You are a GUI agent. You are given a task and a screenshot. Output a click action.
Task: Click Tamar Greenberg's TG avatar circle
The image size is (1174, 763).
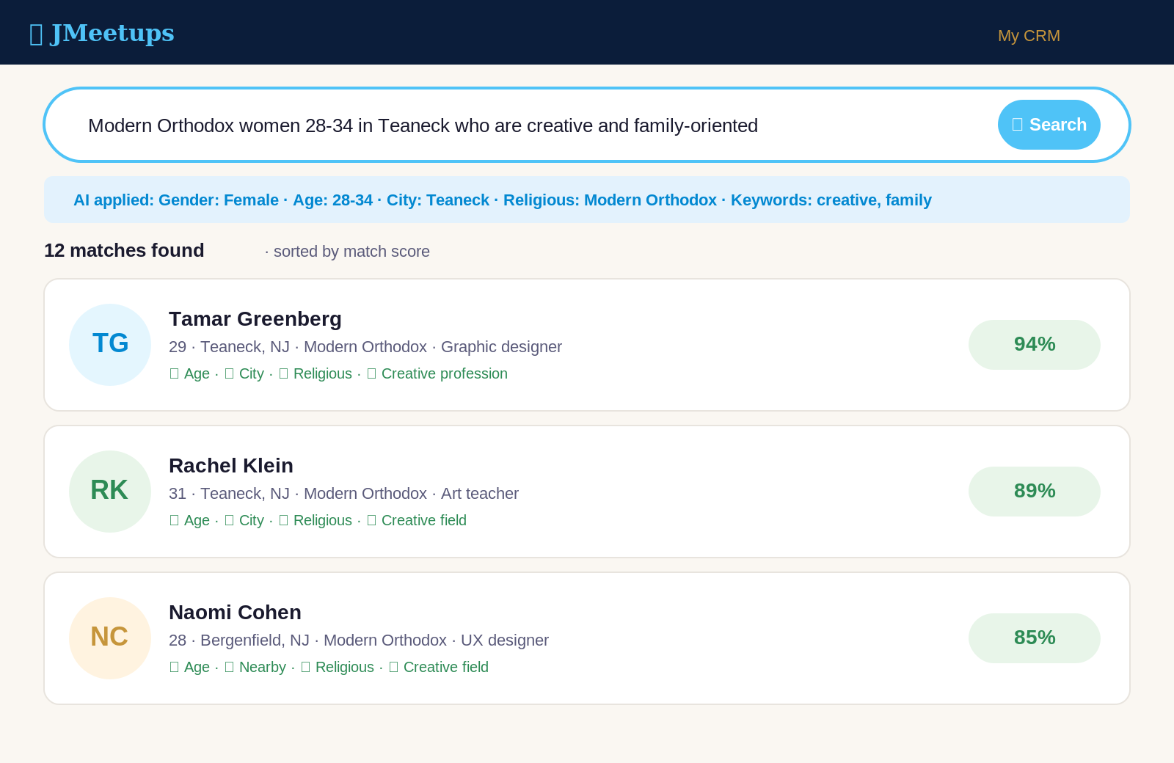[x=109, y=344]
